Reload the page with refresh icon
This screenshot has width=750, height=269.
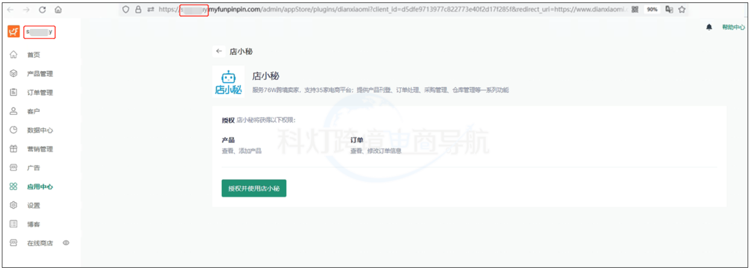pyautogui.click(x=42, y=10)
